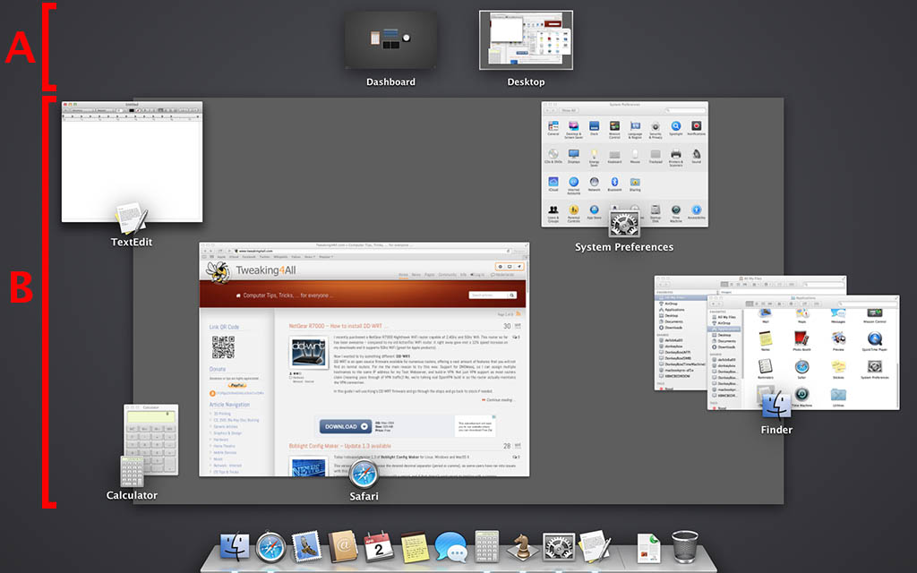Select the TextEdit untitled window
Viewport: 917px width, 573px height.
coord(133,162)
